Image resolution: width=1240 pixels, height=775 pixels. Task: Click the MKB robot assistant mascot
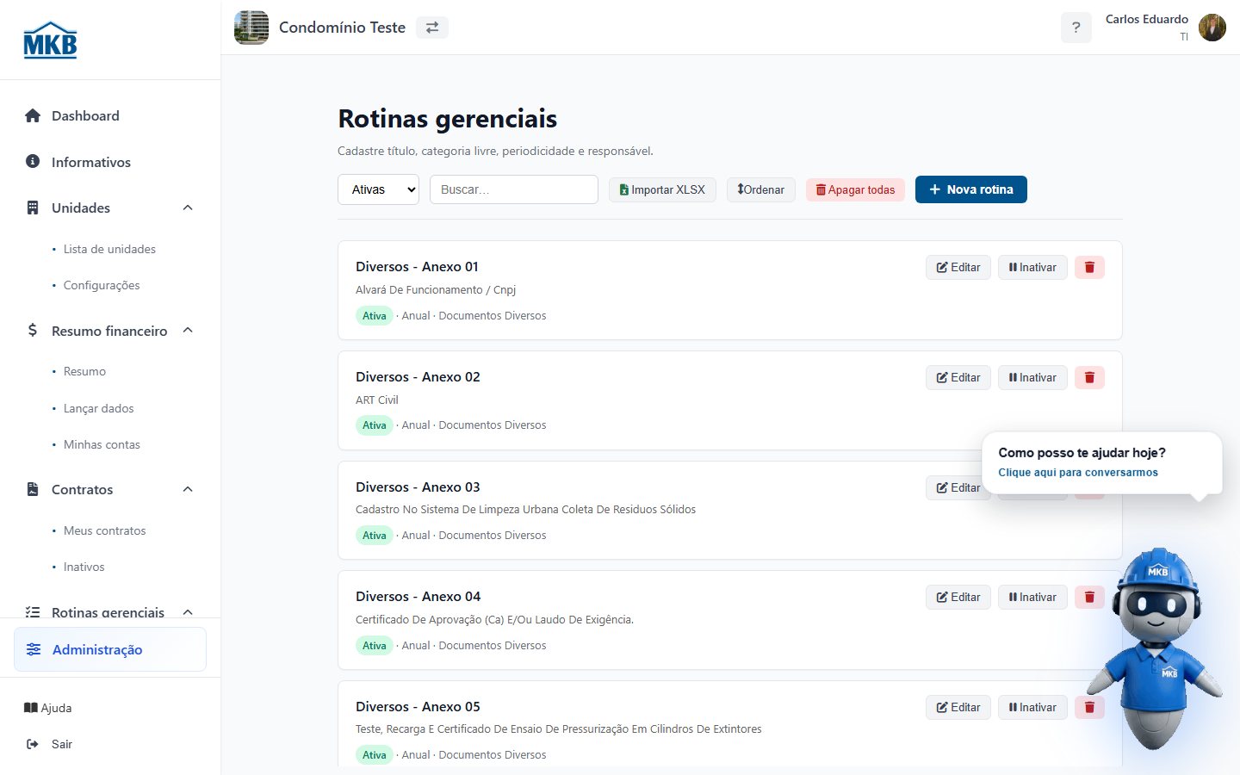pyautogui.click(x=1155, y=648)
